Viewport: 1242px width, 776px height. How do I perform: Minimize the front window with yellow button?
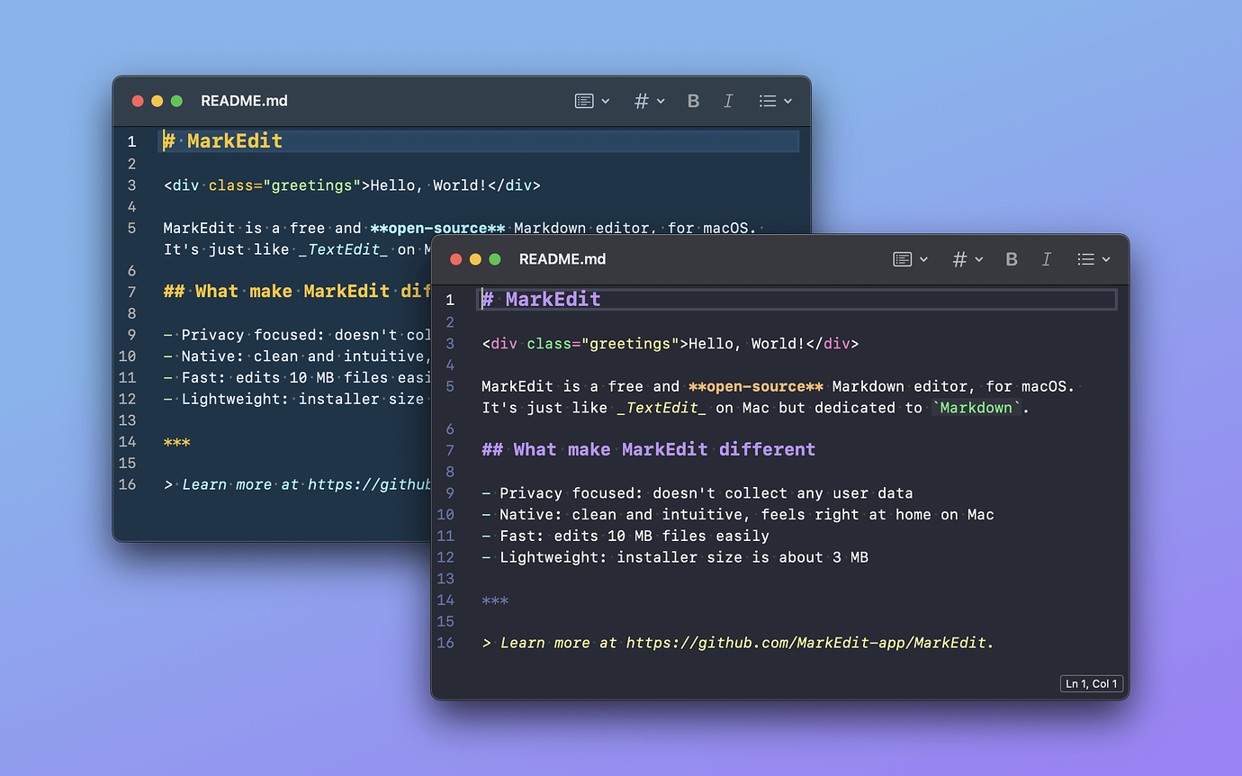[475, 259]
